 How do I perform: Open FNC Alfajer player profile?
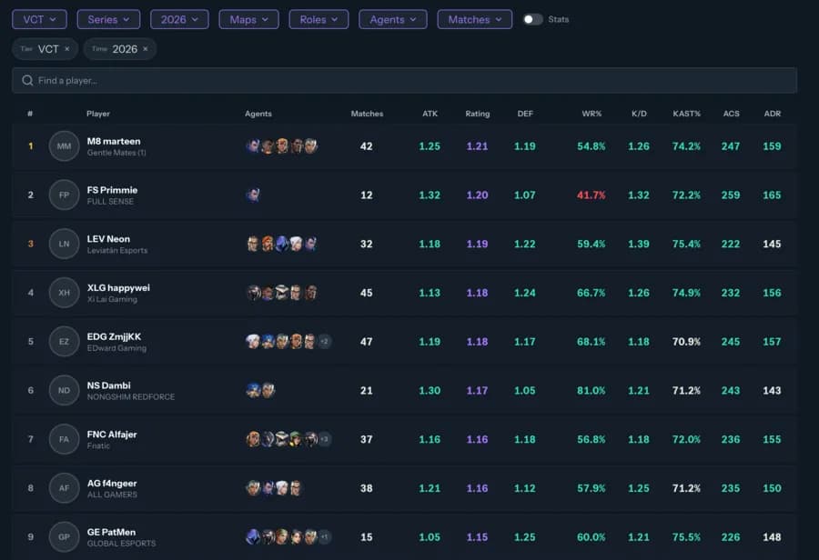click(x=112, y=435)
